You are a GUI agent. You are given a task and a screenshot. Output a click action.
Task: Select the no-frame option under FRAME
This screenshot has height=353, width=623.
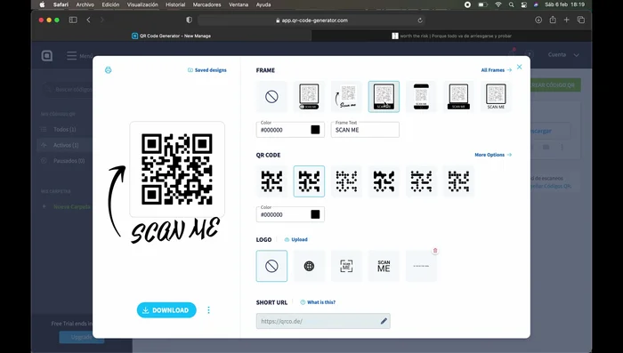[x=271, y=97]
